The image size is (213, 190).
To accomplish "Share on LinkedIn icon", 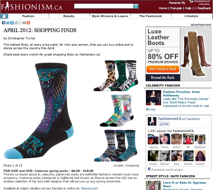I will click(x=12, y=23).
